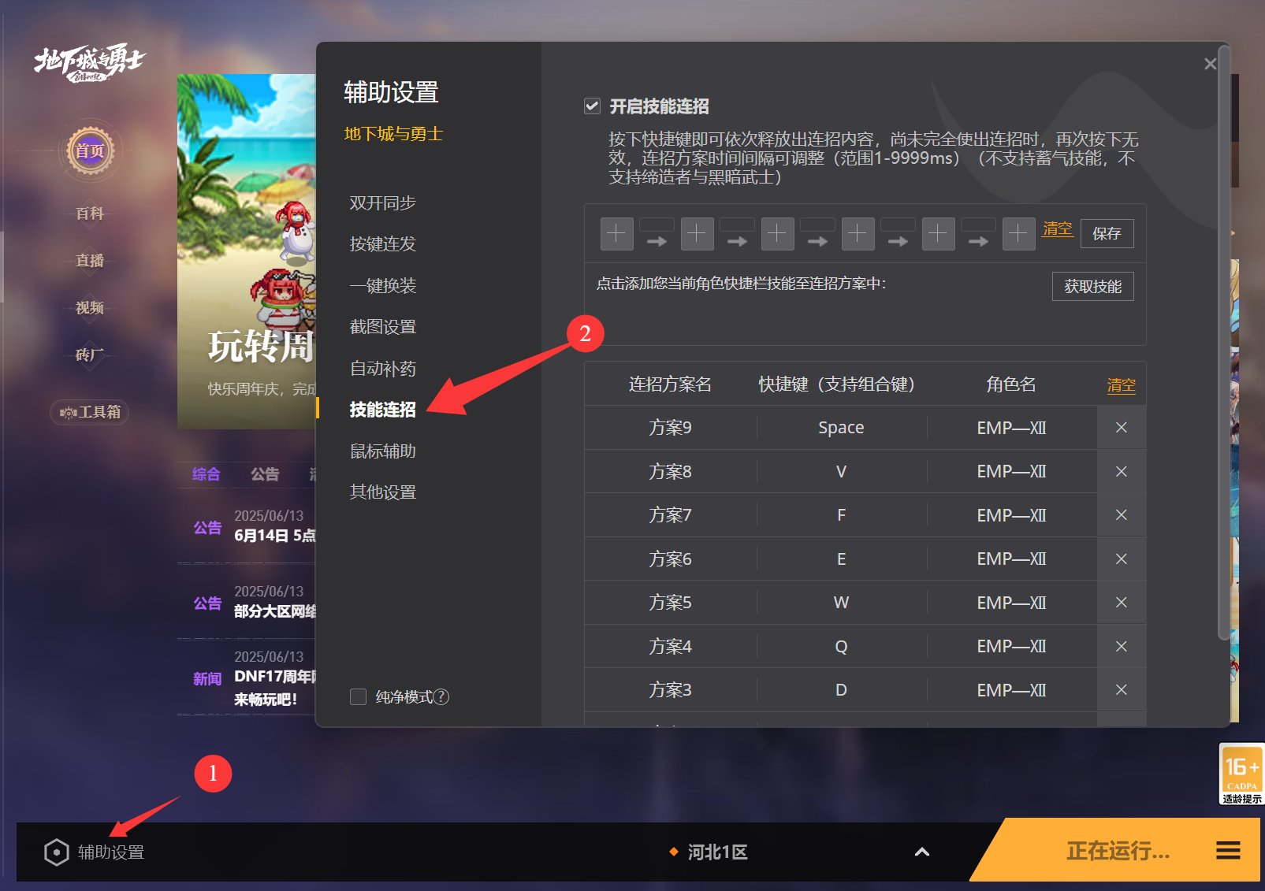This screenshot has height=891, width=1265.
Task: Remove the 方案7 combo entry
Action: [x=1122, y=515]
